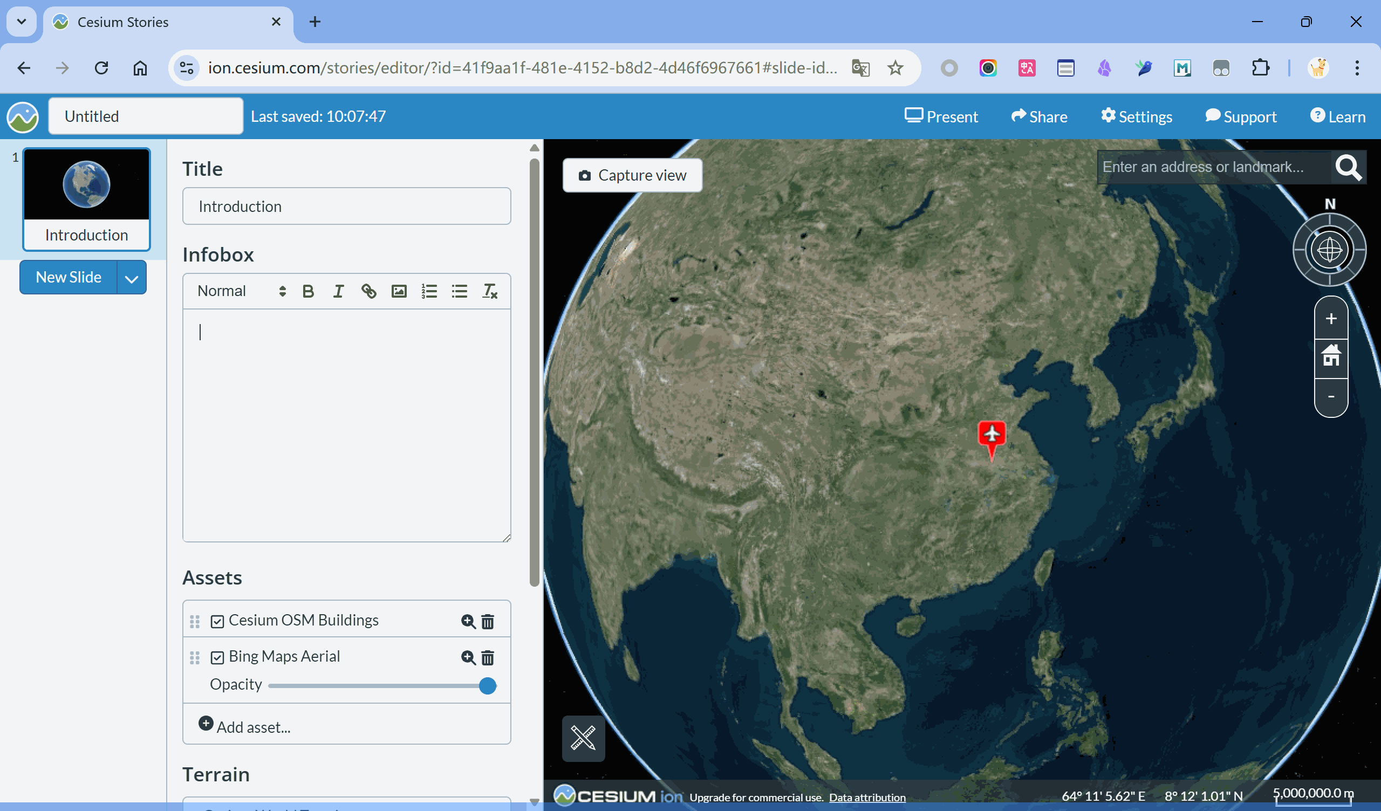Click the clear formatting icon

pos(489,291)
